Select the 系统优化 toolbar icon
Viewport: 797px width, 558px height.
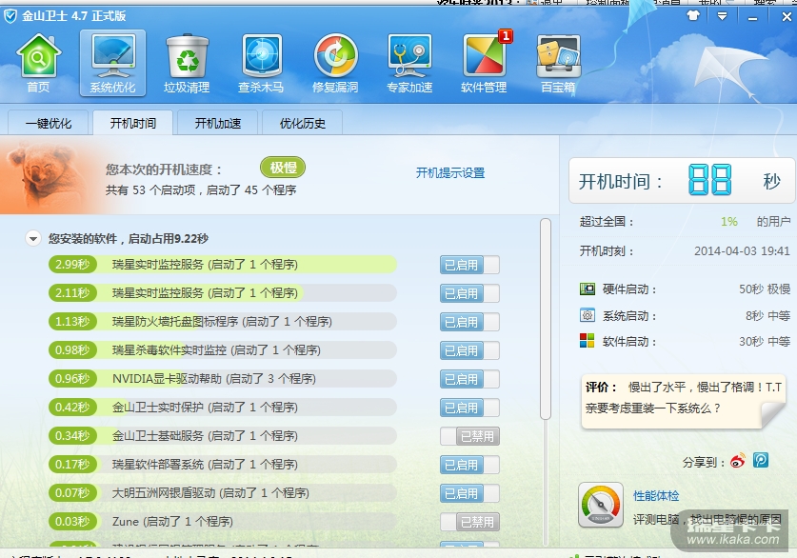[113, 63]
